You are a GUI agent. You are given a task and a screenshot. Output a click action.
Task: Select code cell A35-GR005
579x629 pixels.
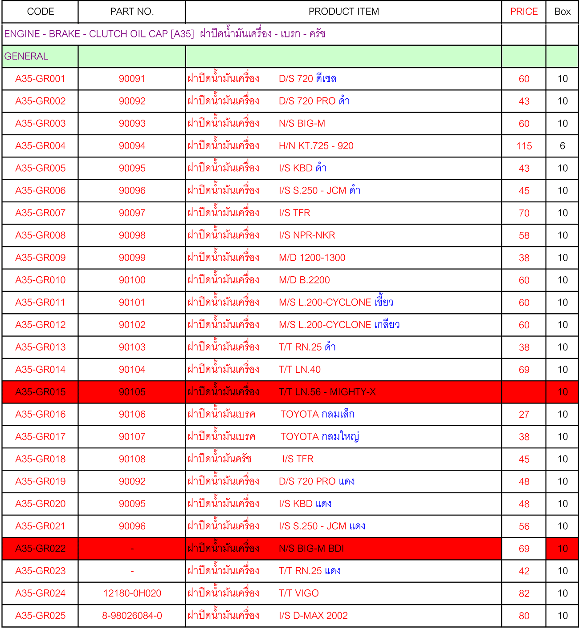(41, 168)
